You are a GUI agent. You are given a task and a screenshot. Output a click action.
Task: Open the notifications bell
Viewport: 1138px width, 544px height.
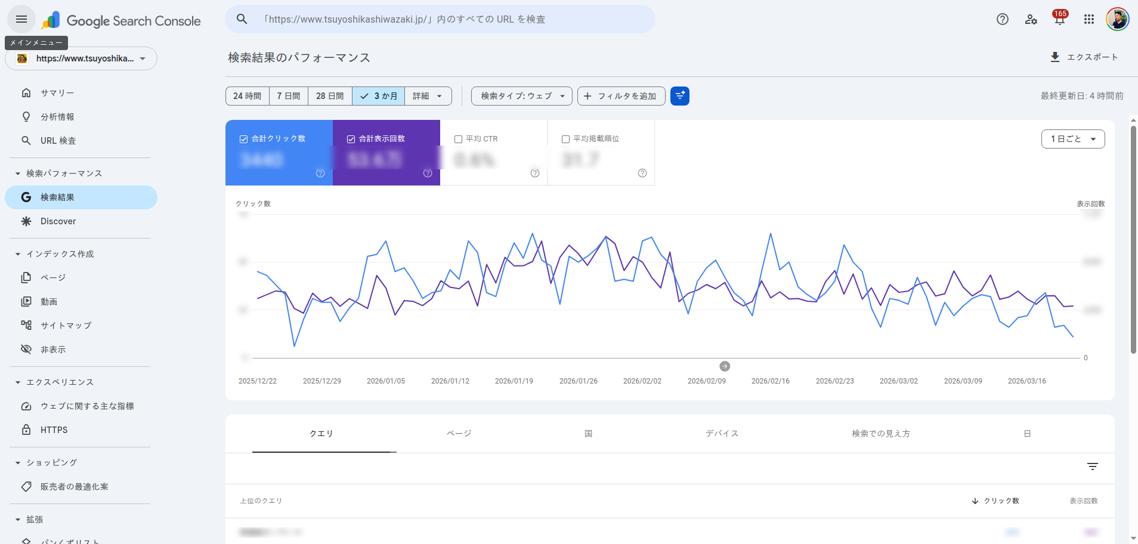point(1059,19)
